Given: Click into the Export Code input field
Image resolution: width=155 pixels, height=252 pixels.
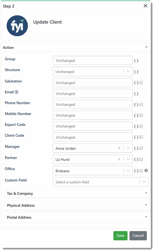Looking at the screenshot, I should [93, 126].
